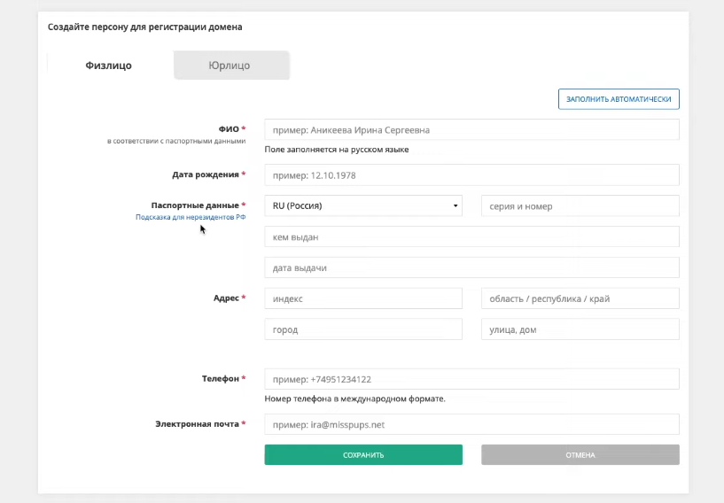Focus the ФИО input field
The image size is (724, 503).
(471, 129)
